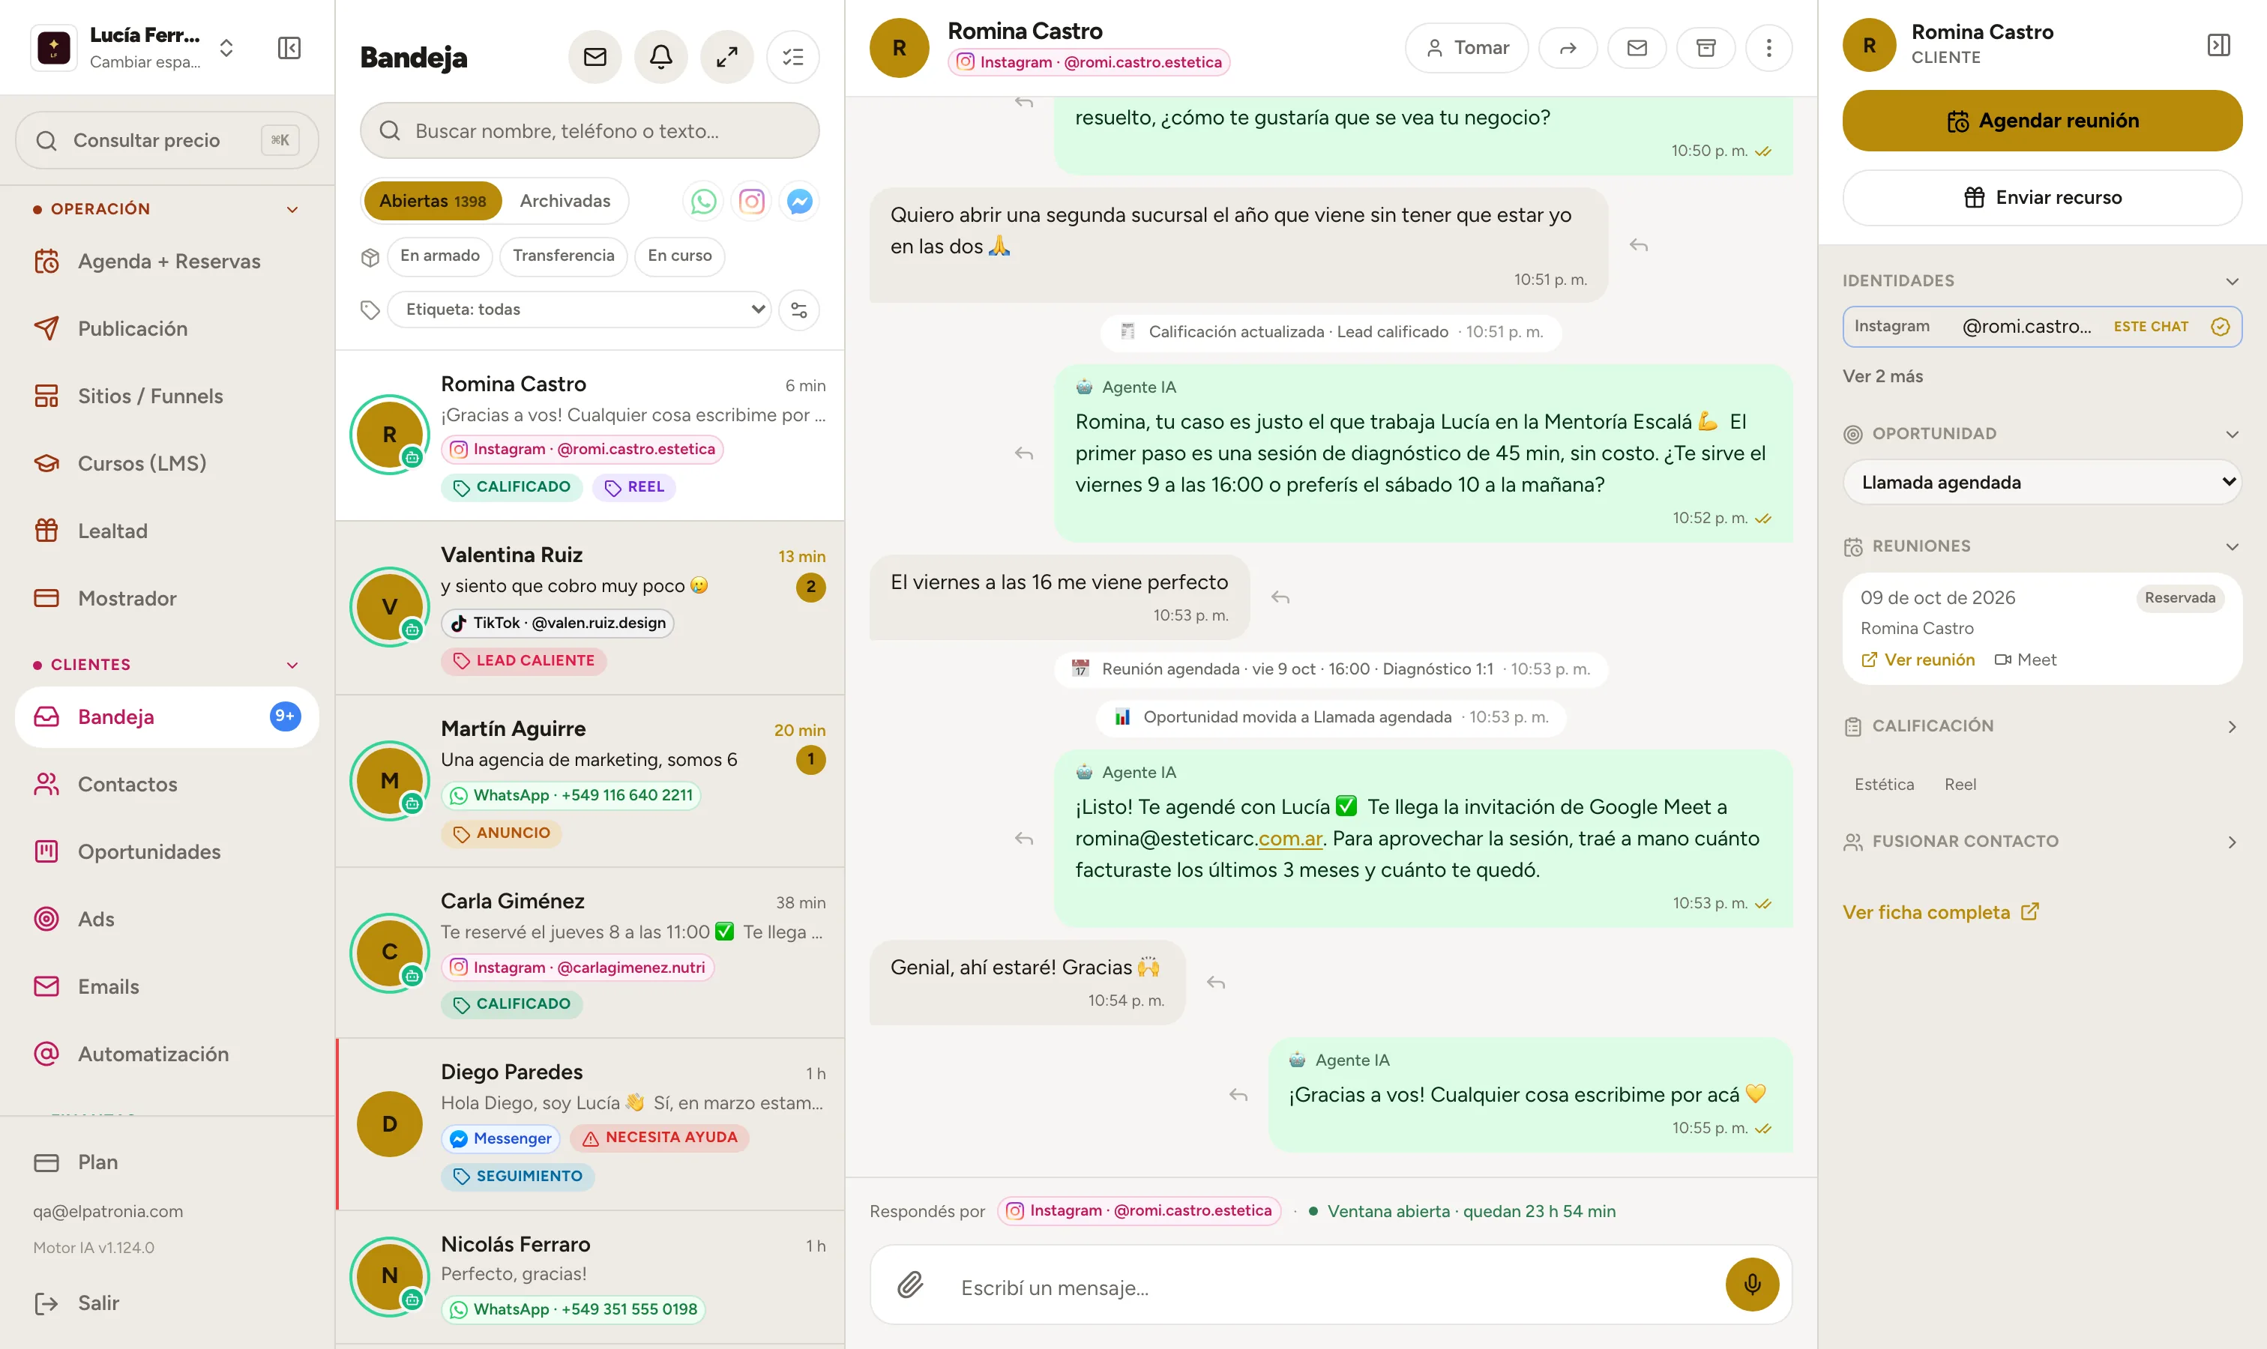Filter by Instagram channel icon
The height and width of the screenshot is (1349, 2267).
click(x=751, y=201)
